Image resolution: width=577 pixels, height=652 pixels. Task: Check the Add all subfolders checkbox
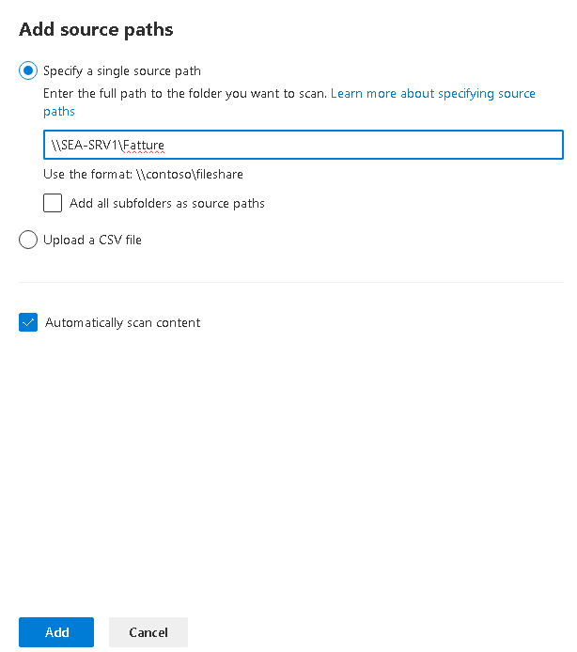coord(53,203)
